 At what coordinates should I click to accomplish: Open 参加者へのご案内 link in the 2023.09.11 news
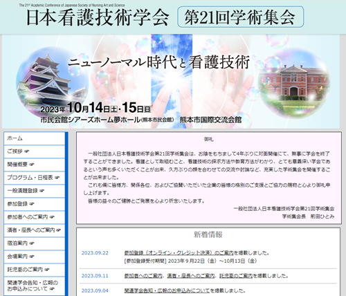tap(143, 276)
